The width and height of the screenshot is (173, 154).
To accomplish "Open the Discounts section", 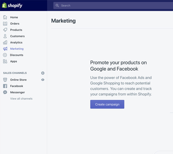I will pos(17,55).
